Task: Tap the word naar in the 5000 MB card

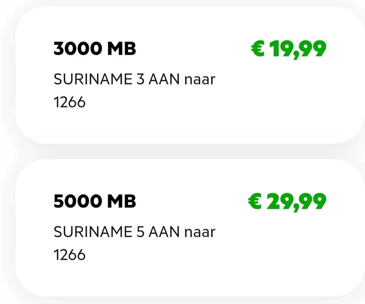Action: (200, 232)
